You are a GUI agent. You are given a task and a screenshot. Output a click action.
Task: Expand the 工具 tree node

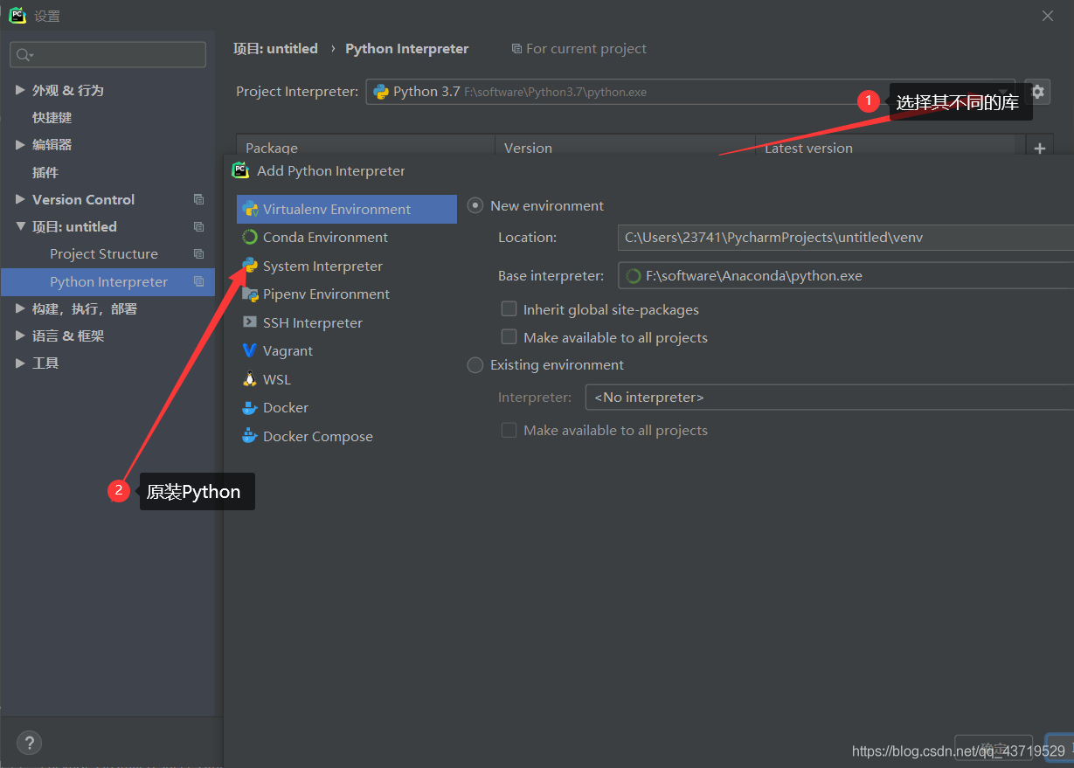pos(20,363)
